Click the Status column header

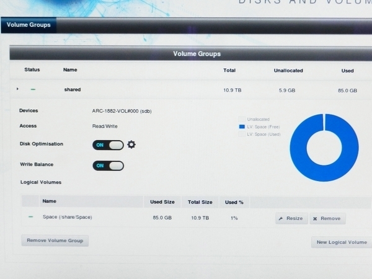[x=32, y=69]
